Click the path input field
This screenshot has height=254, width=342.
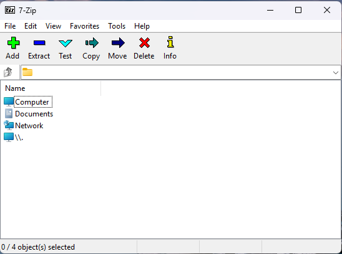click(x=181, y=72)
